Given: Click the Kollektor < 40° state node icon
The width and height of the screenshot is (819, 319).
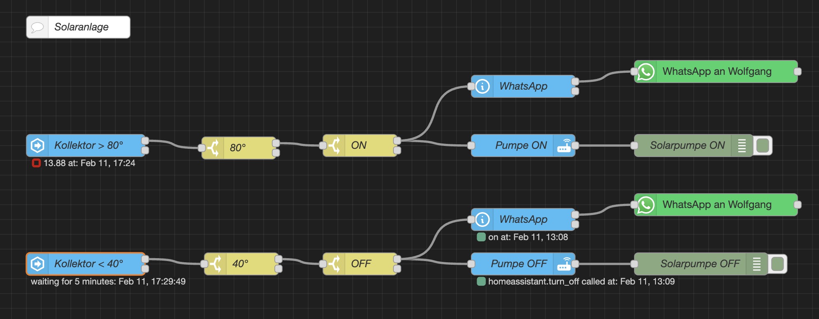Looking at the screenshot, I should pyautogui.click(x=37, y=264).
